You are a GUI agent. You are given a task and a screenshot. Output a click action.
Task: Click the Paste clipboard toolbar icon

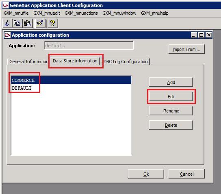27,23
